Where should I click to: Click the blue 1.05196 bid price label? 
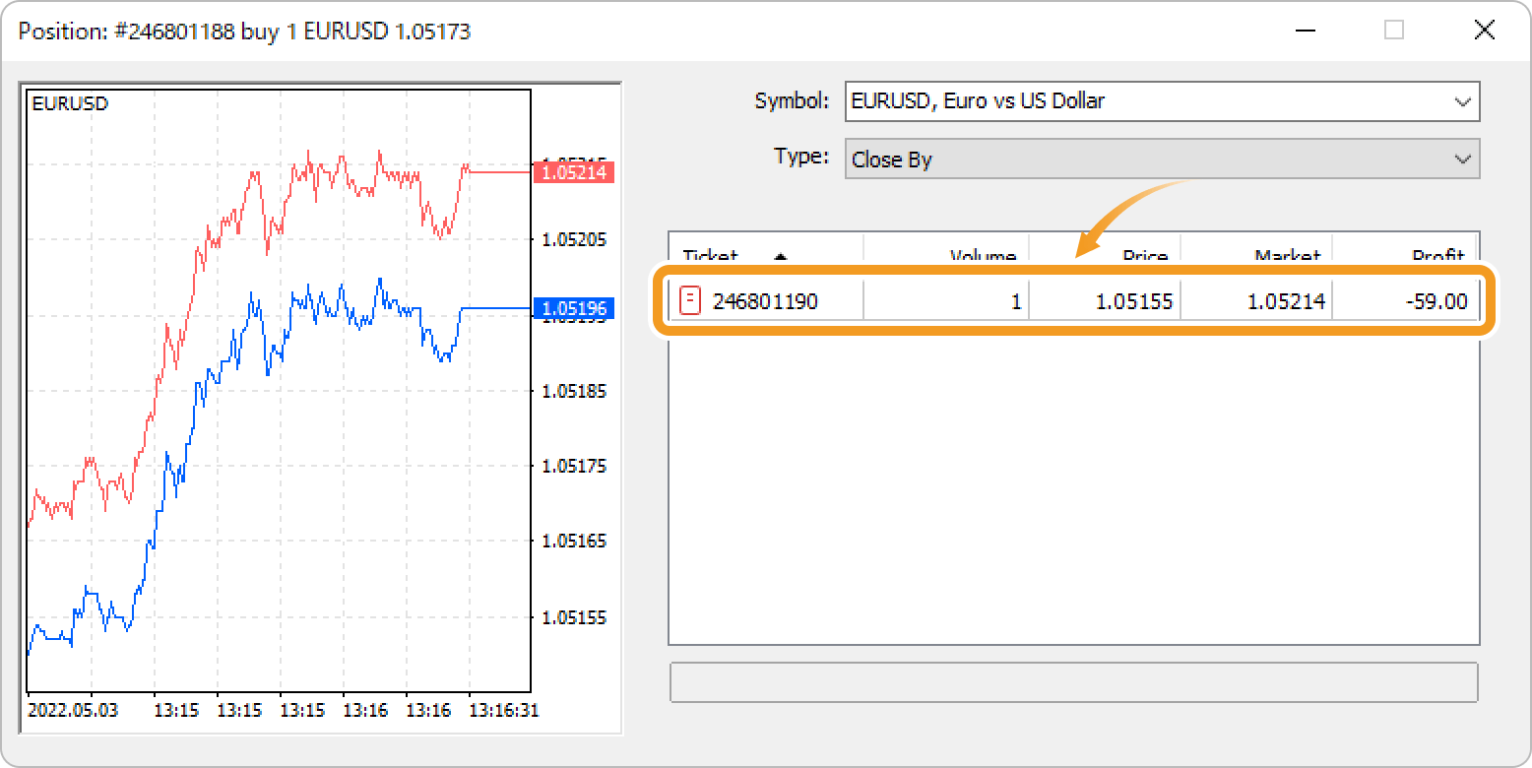[x=573, y=309]
